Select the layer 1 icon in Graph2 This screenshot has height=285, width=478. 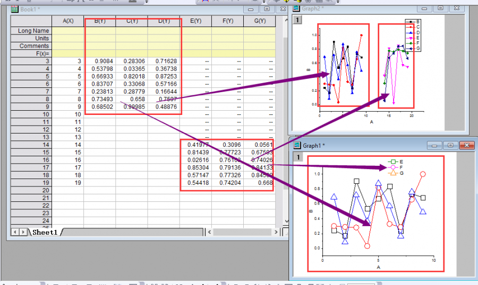[x=297, y=20]
